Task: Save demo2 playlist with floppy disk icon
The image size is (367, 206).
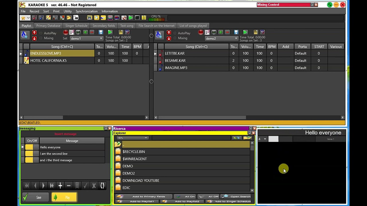Action: click(236, 32)
